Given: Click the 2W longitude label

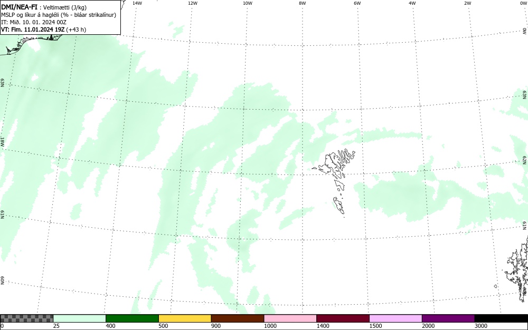Looking at the screenshot, I should click(467, 3).
